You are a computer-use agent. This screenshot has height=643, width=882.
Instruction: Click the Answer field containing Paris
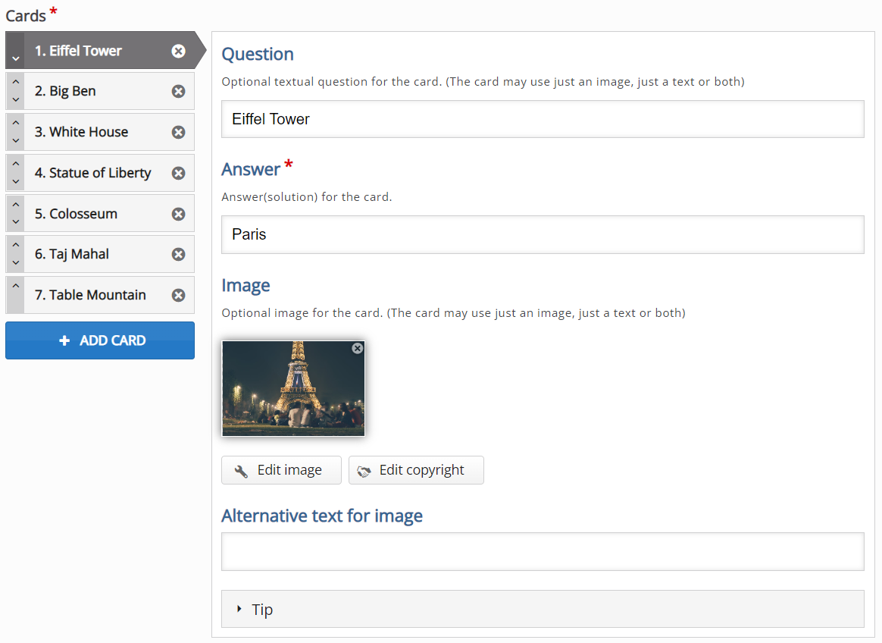543,234
